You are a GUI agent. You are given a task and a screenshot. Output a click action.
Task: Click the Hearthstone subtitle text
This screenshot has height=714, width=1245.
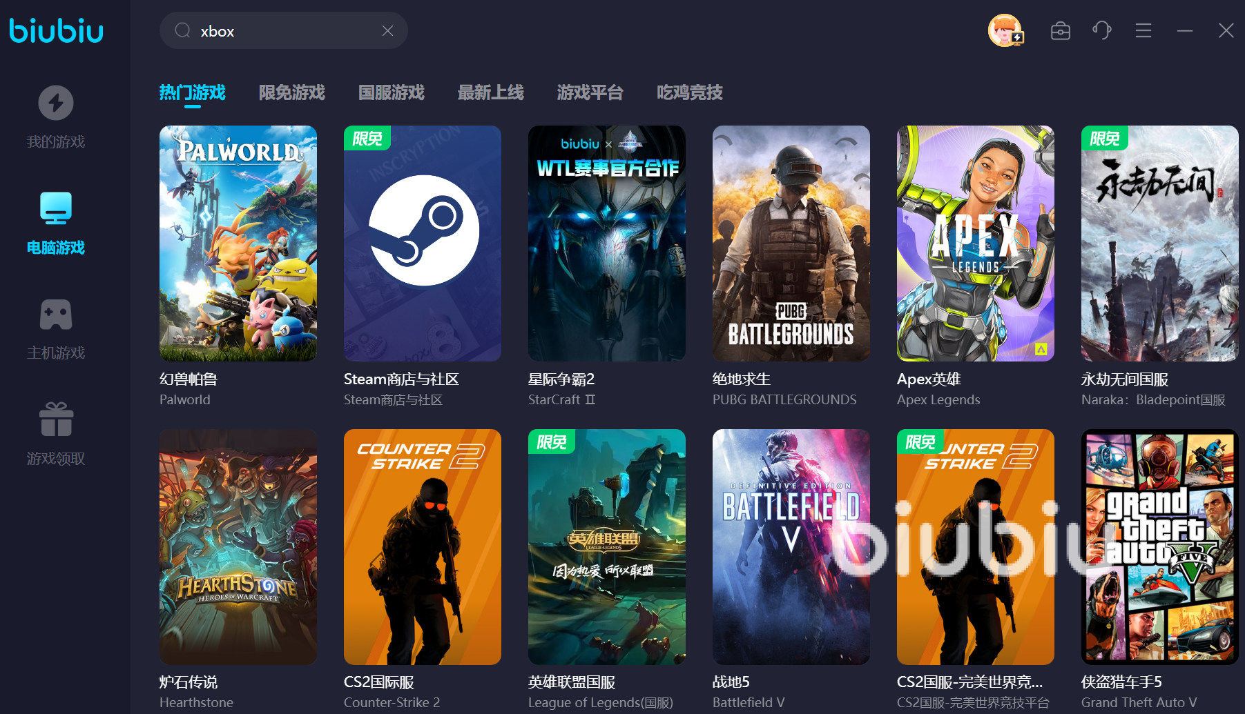click(196, 702)
